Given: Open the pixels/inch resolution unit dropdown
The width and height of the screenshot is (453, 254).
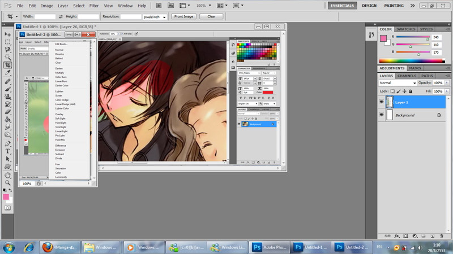Looking at the screenshot, I should (155, 17).
